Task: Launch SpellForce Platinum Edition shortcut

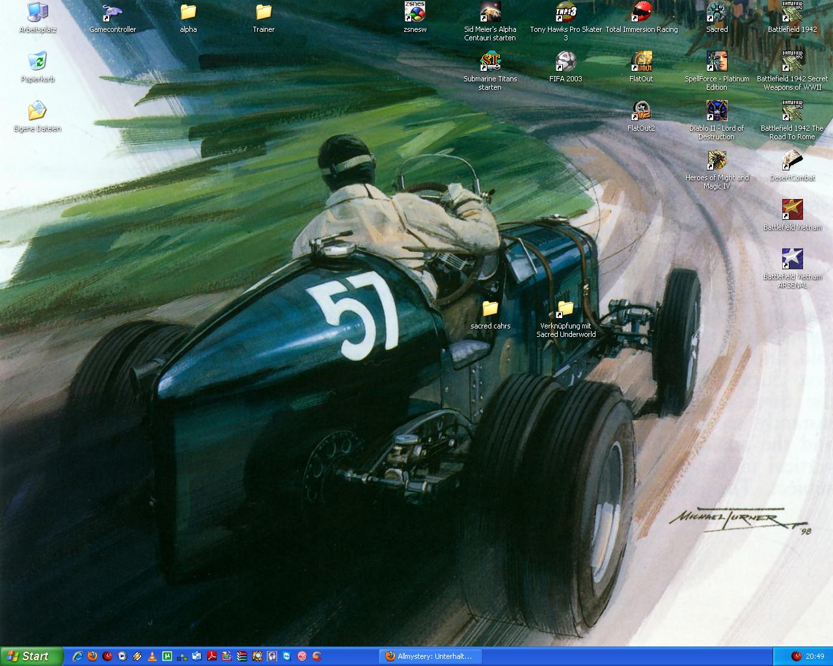Action: pos(717,72)
